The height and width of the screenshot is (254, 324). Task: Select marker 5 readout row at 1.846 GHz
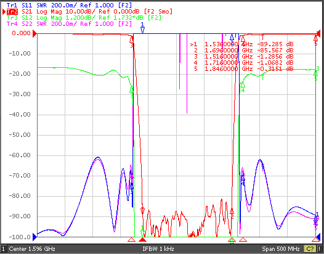(241, 68)
